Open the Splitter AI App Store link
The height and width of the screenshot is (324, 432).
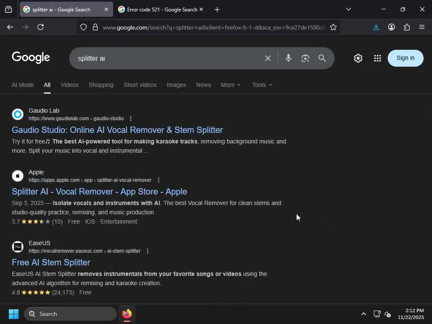pos(100,192)
